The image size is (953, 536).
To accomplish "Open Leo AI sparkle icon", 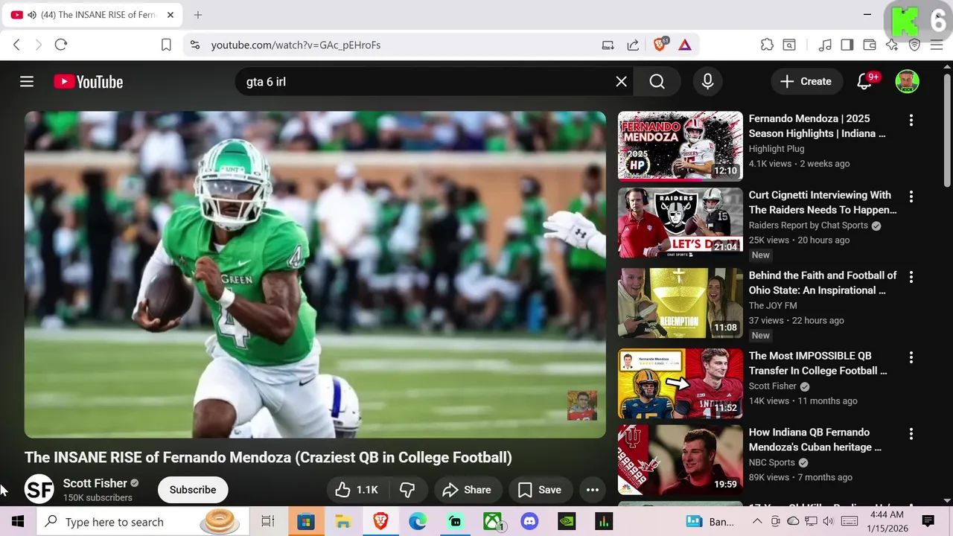I will (x=892, y=45).
